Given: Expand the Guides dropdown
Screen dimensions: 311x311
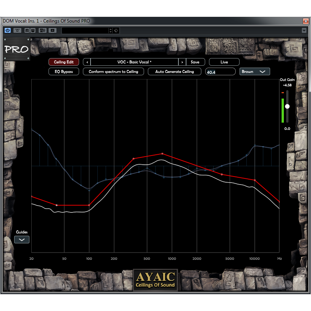Looking at the screenshot, I should tap(22, 240).
